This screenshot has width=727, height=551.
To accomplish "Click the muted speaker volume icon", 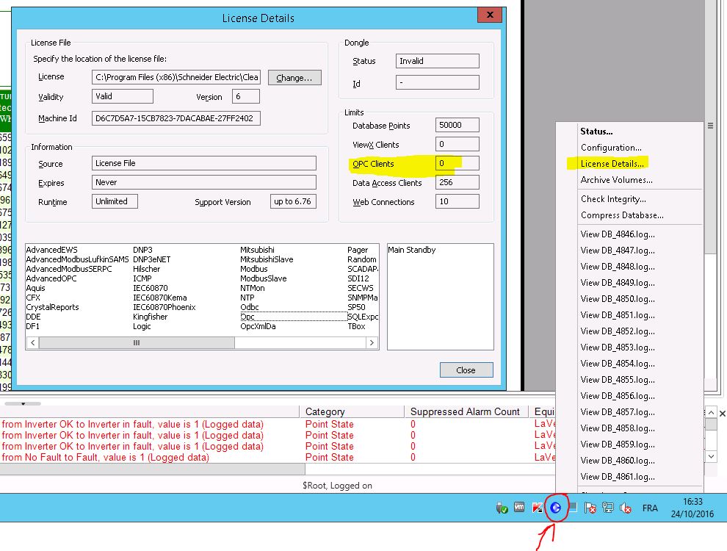I will pos(626,508).
